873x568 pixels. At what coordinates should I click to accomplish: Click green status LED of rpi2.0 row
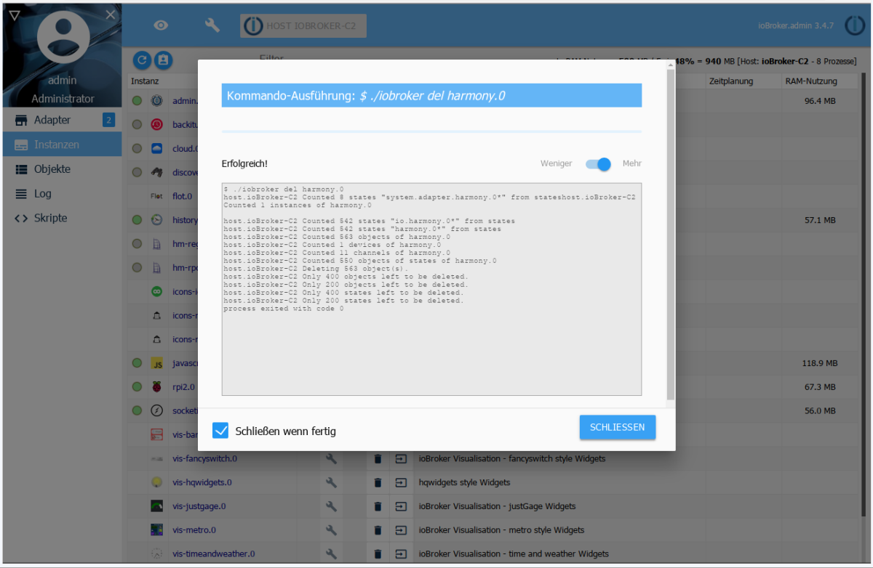[137, 387]
